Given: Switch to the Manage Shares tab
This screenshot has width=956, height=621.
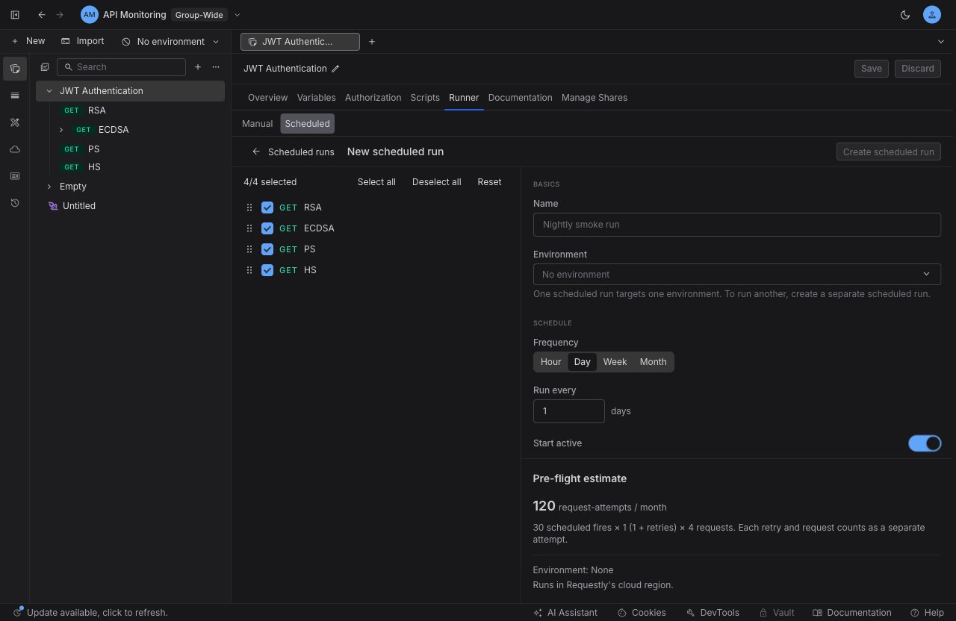Looking at the screenshot, I should pos(595,98).
